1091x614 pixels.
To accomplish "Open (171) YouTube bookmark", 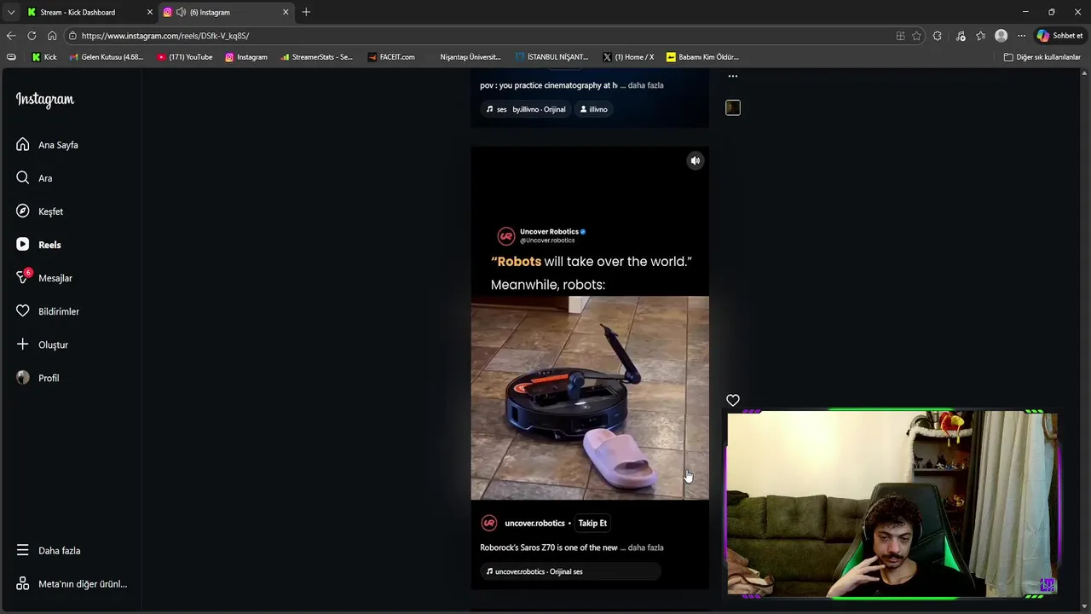I will tap(185, 57).
